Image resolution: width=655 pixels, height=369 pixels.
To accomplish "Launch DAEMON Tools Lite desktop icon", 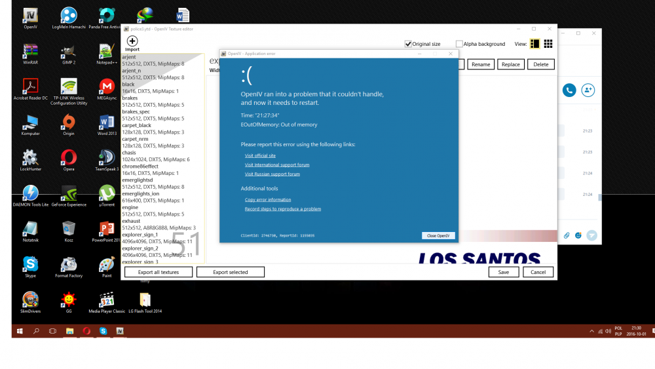I will tap(31, 196).
